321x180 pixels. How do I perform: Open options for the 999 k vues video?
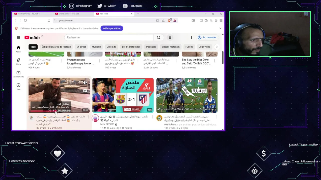click(x=61, y=61)
